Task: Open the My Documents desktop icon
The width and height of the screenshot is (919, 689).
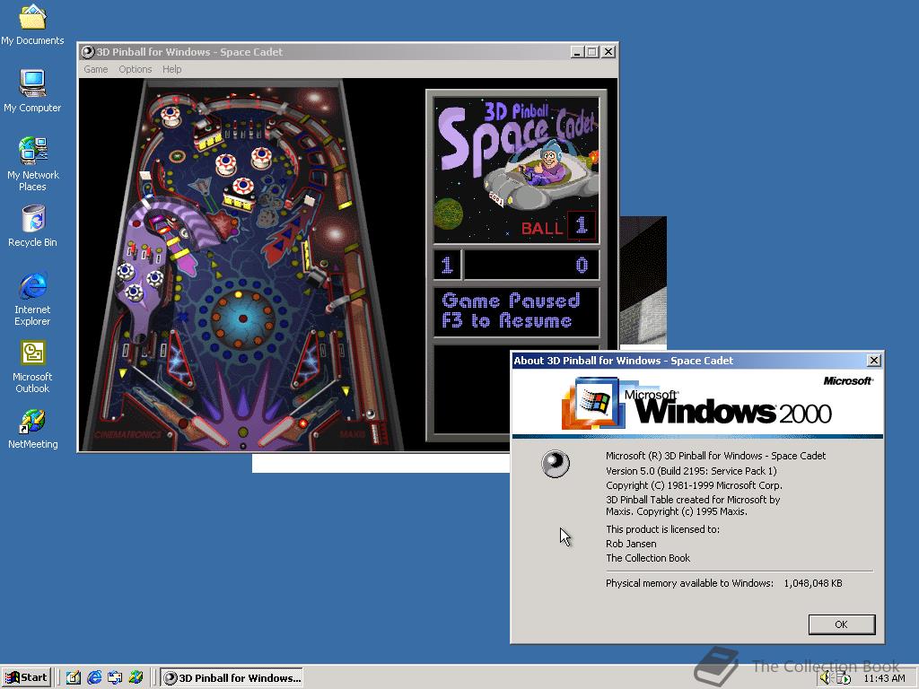Action: click(32, 23)
